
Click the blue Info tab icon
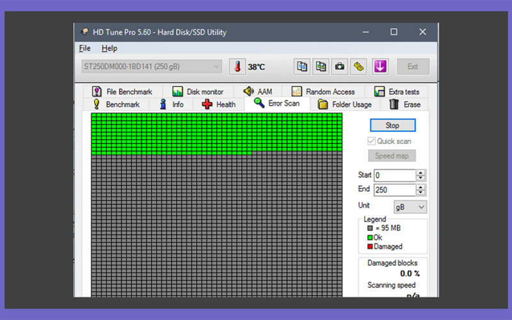163,104
